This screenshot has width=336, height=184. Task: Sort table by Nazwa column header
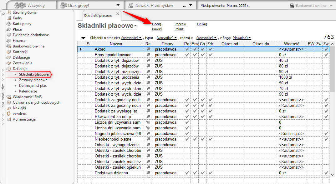116,44
